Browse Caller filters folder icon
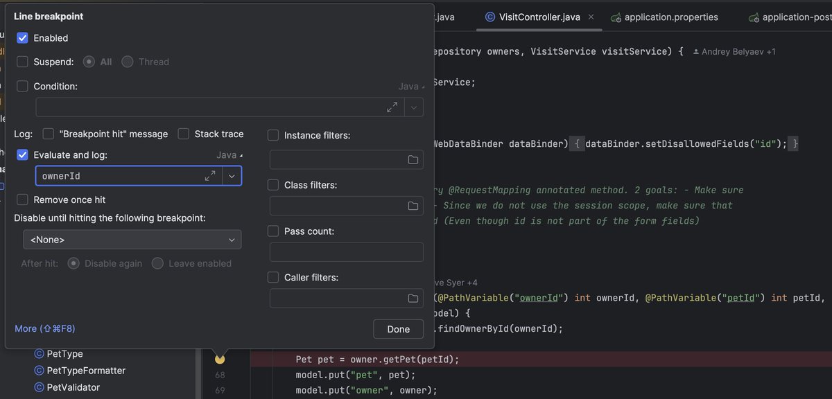This screenshot has height=399, width=832. pos(413,298)
